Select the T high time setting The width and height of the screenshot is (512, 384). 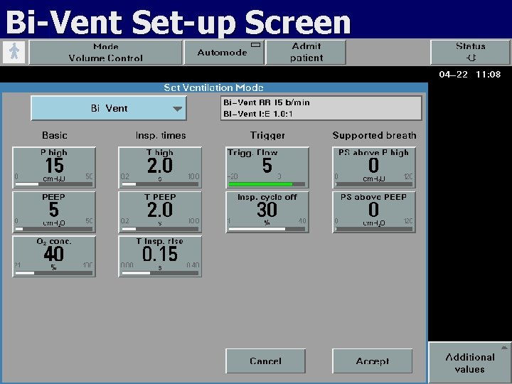click(x=160, y=168)
